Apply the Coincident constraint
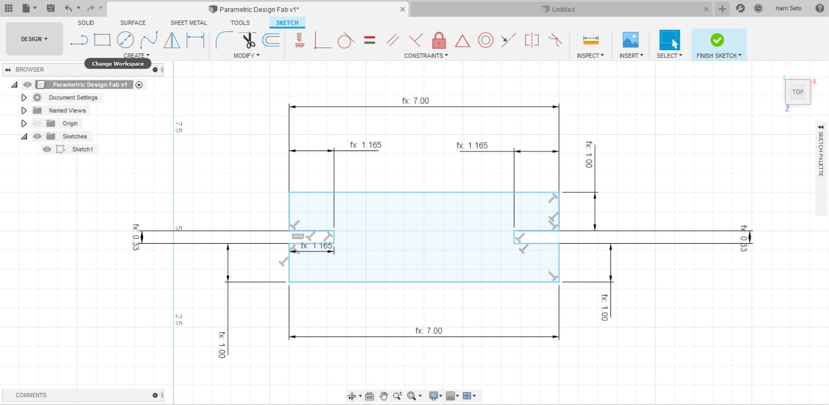 tap(323, 40)
